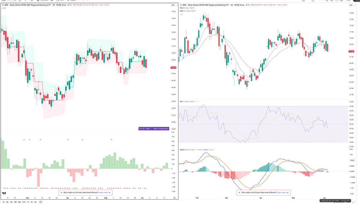Click the TradingView logo on left chart
This screenshot has height=204, width=360.
(x=4, y=193)
